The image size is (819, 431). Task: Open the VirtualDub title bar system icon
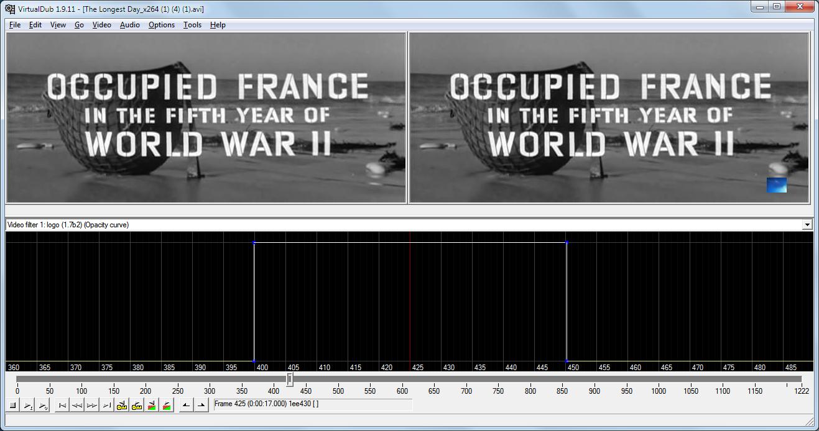coord(10,9)
